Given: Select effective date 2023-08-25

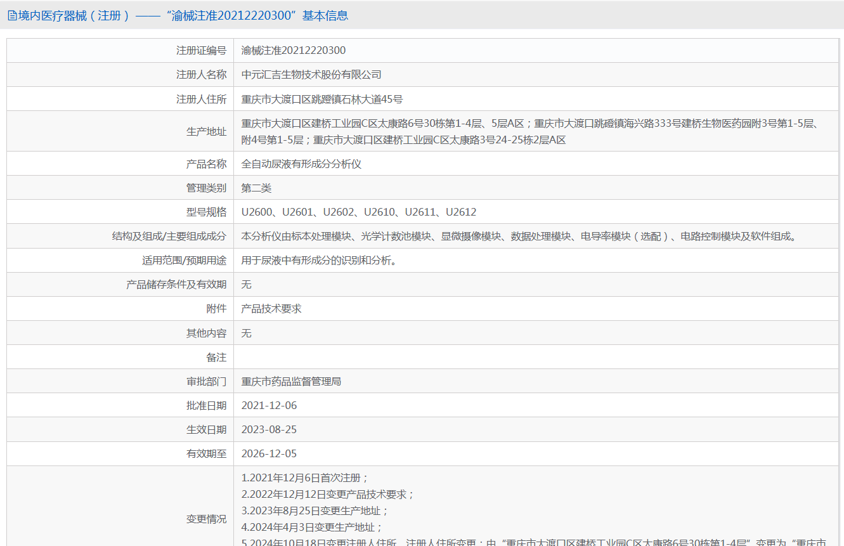Looking at the screenshot, I should (269, 429).
